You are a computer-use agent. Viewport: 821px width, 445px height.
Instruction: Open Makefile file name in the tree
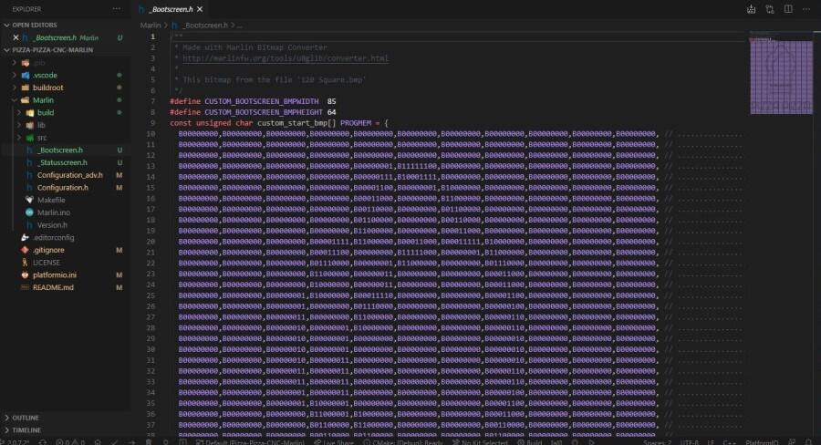click(51, 200)
